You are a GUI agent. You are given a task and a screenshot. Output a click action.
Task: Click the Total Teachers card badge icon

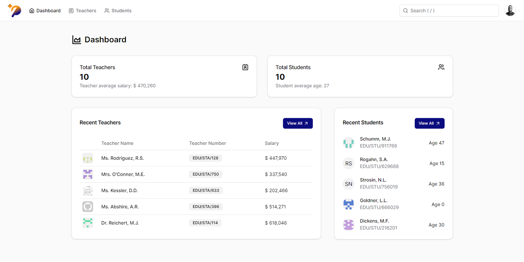click(x=245, y=67)
